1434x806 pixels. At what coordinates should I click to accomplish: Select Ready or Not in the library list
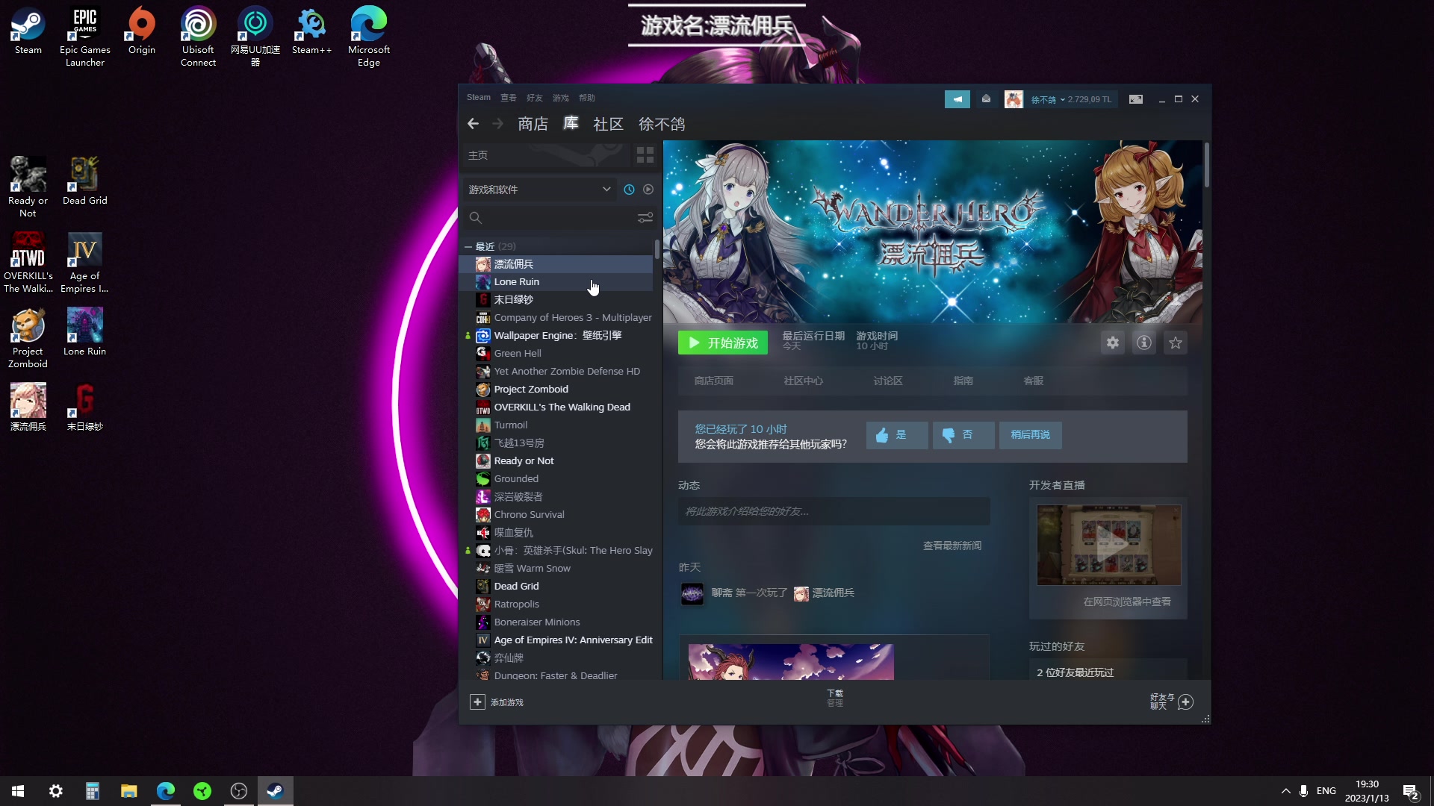(x=556, y=461)
